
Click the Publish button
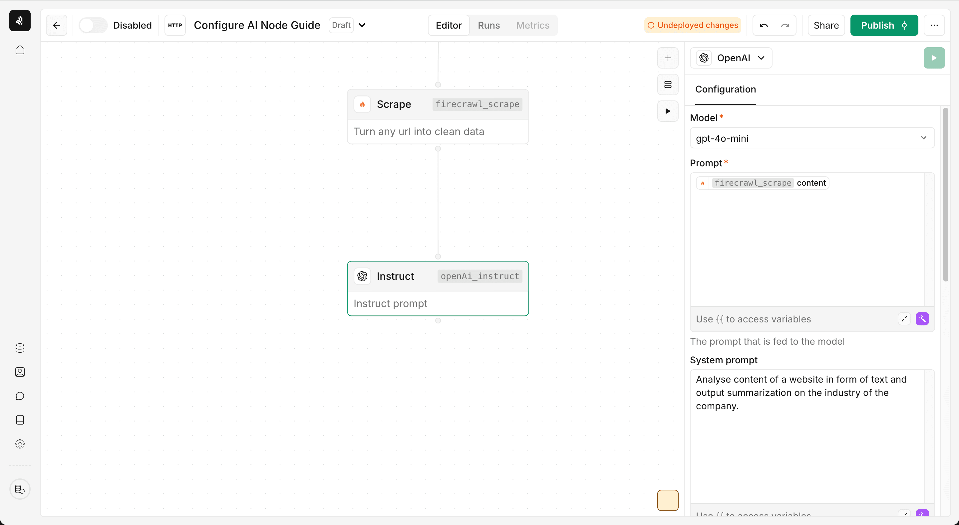tap(884, 25)
